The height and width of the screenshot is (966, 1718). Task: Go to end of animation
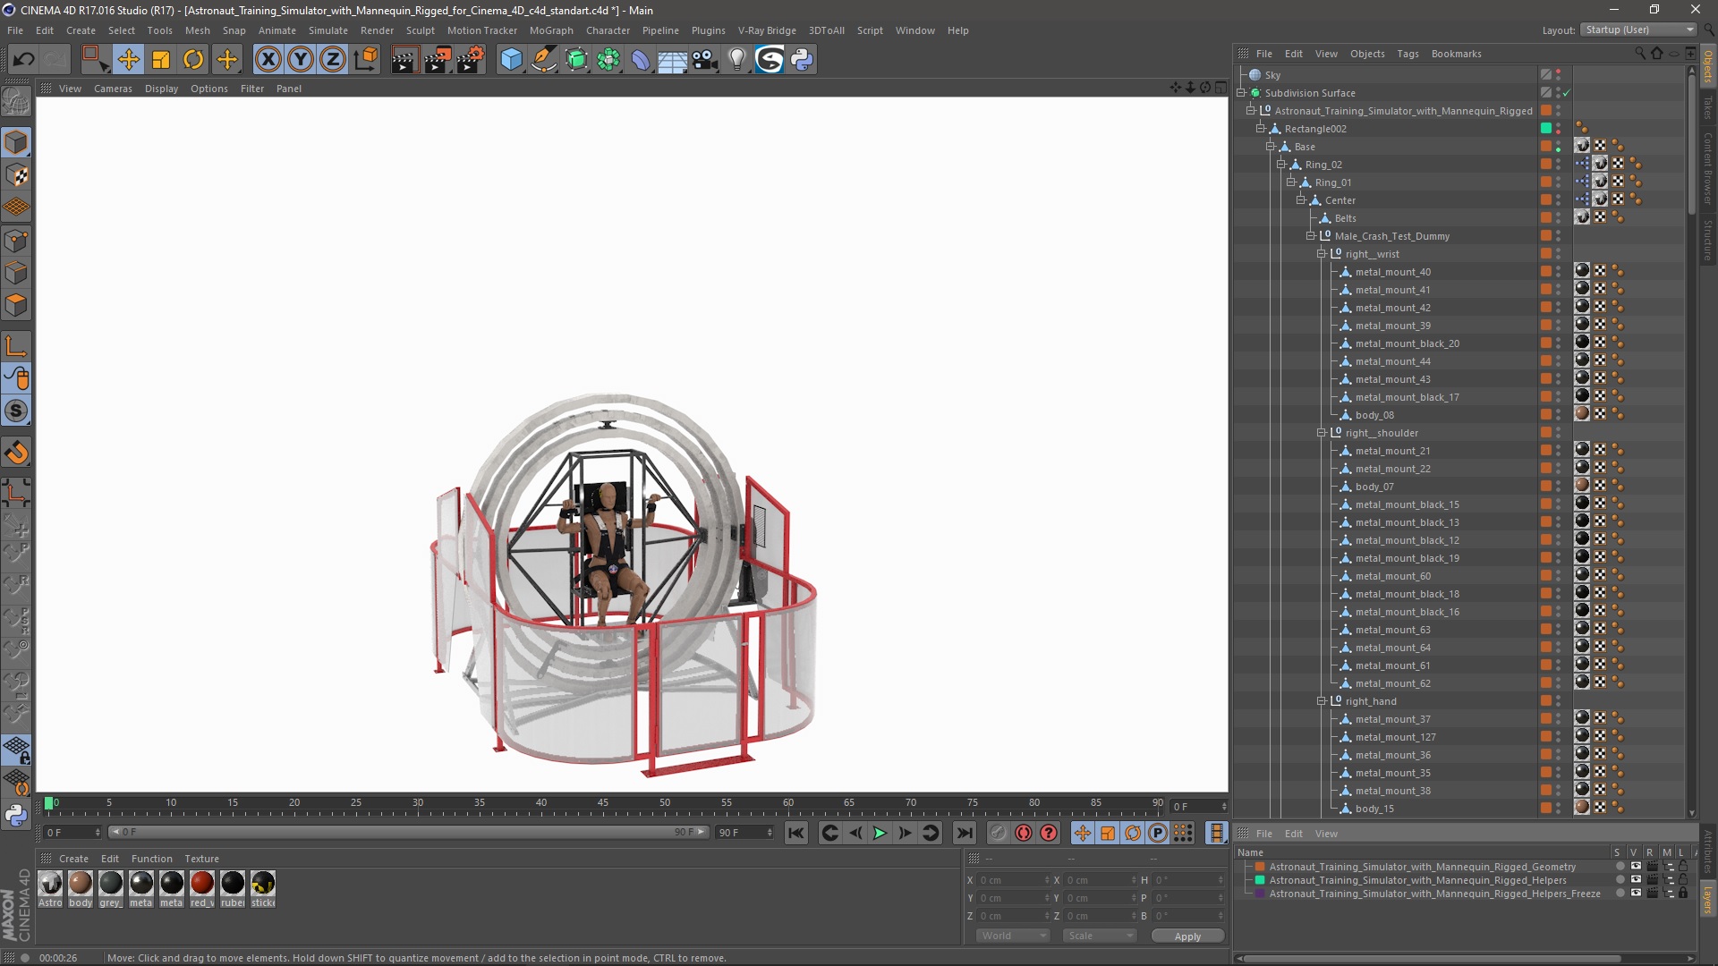(x=965, y=834)
